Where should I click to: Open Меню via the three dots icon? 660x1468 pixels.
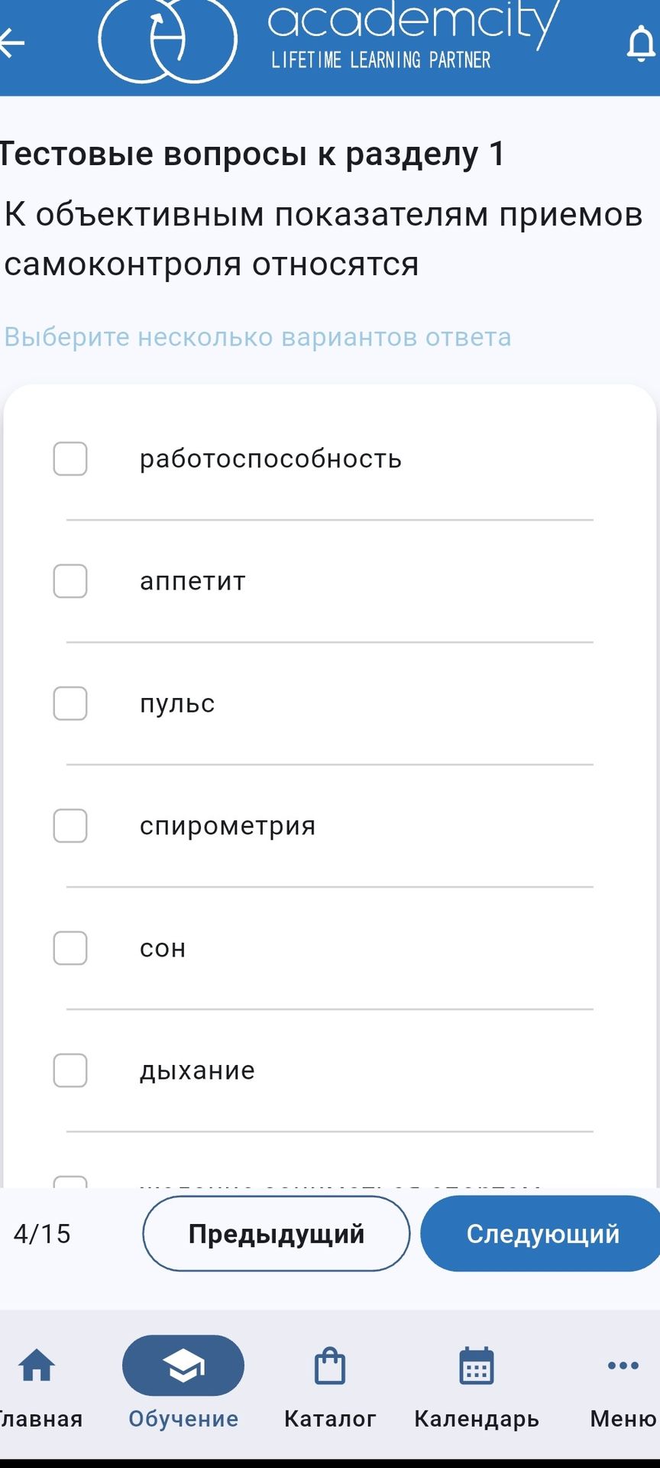[623, 1366]
